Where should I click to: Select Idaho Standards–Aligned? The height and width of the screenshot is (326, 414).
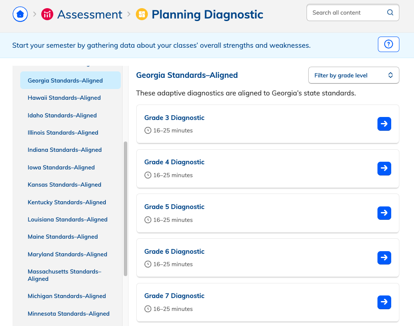[62, 115]
